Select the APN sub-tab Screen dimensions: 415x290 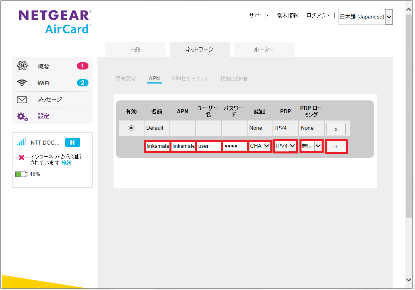[154, 78]
